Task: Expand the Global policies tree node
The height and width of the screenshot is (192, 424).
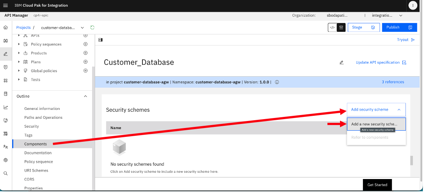Action: tap(19, 71)
